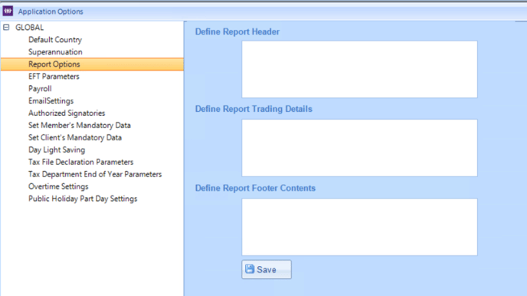The height and width of the screenshot is (296, 527).
Task: Open EmailSettings in the tree
Action: [51, 101]
